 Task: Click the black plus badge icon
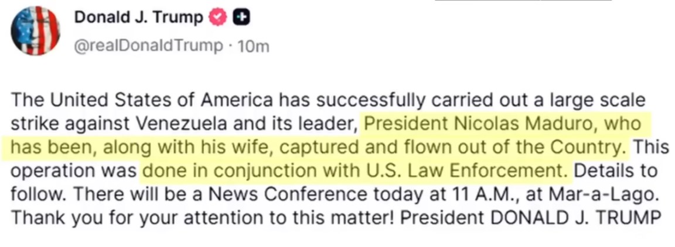[239, 19]
